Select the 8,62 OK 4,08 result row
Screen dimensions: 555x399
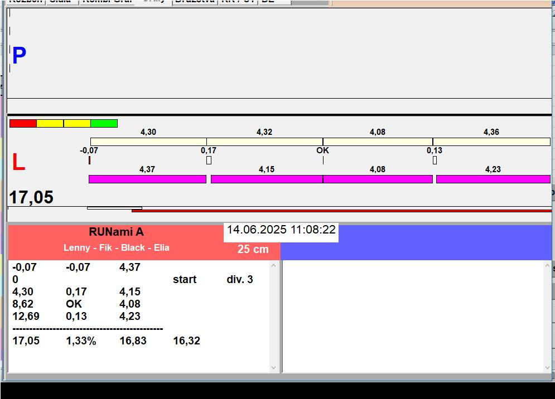tap(76, 304)
